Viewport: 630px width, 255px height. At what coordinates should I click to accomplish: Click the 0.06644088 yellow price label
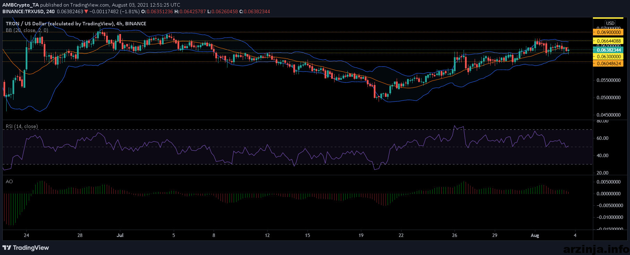point(608,41)
